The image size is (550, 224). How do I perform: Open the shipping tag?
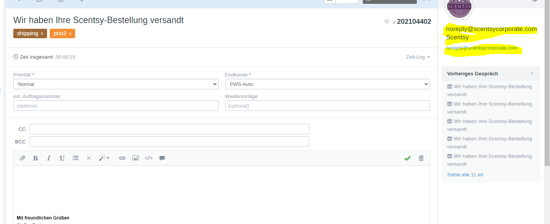tap(27, 33)
